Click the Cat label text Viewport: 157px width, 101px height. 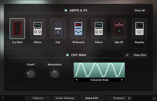point(58,42)
